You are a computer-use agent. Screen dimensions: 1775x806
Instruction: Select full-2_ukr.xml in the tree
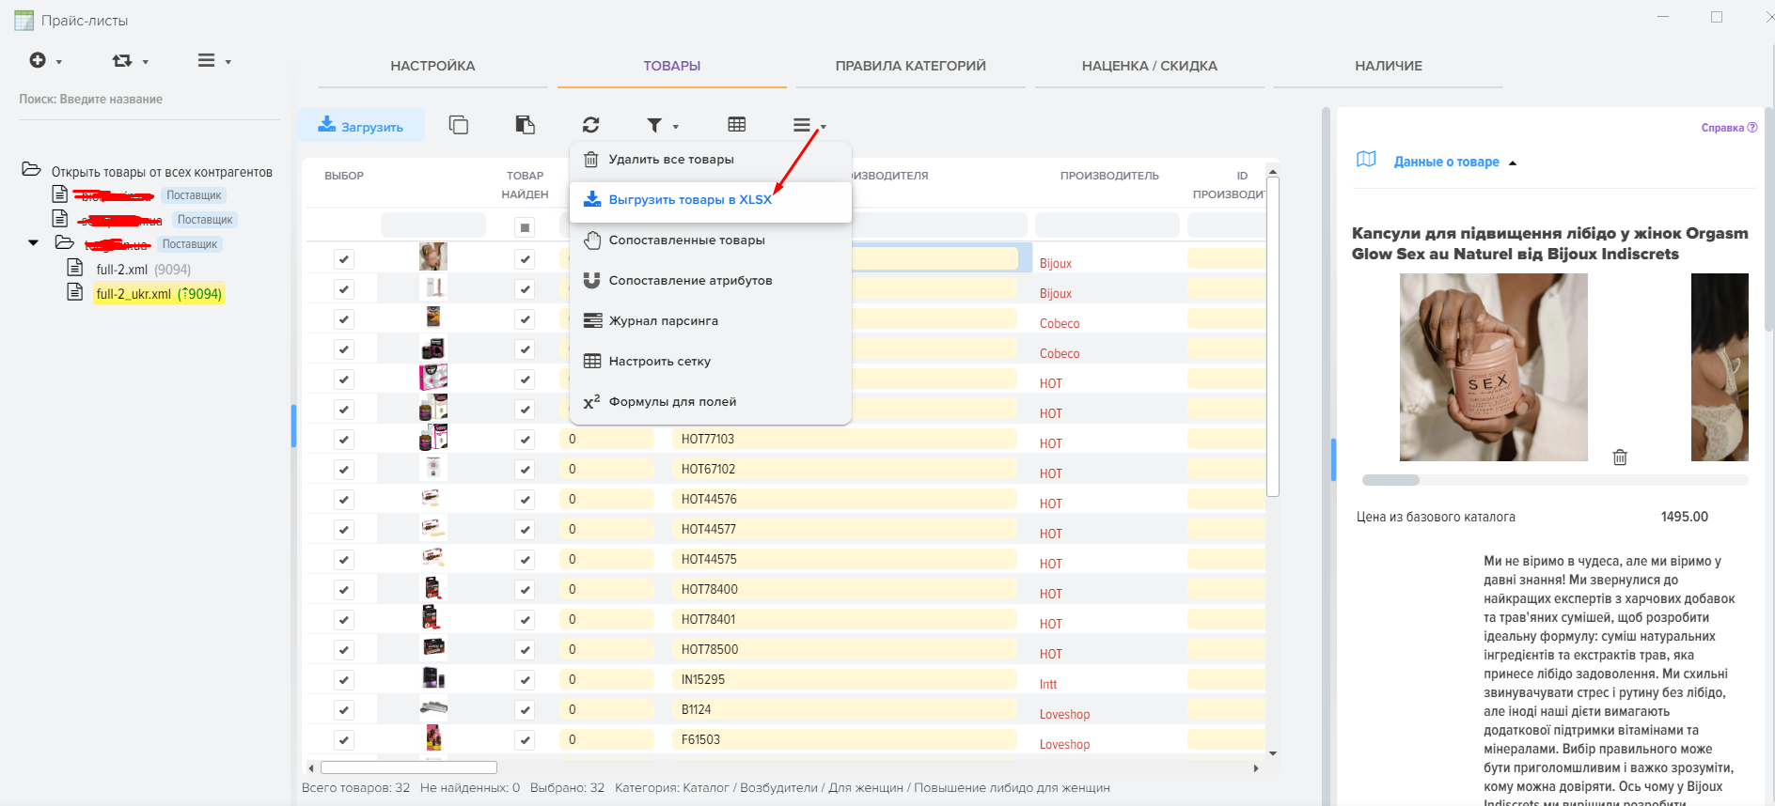[159, 294]
